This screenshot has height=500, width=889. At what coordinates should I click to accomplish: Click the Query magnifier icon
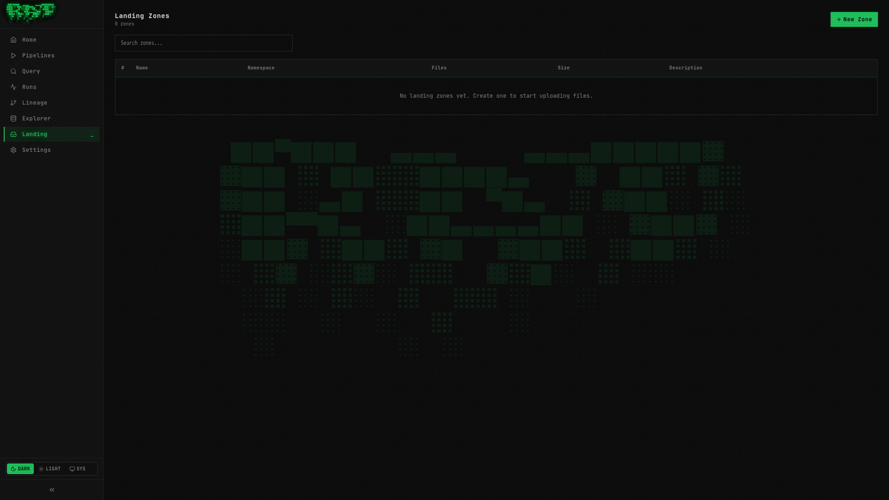[x=13, y=71]
